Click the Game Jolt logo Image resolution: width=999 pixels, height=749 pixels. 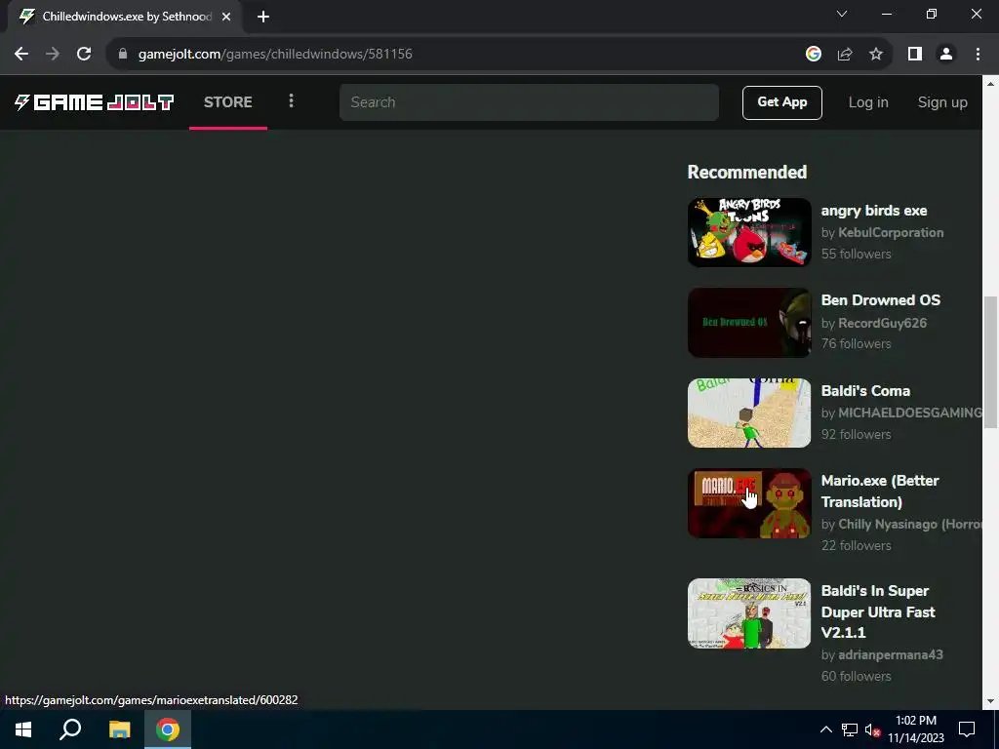click(x=95, y=101)
